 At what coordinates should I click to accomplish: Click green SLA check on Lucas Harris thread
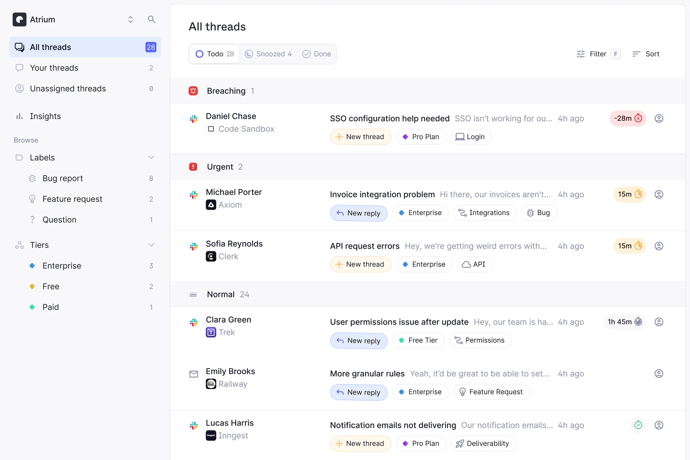[x=638, y=425]
